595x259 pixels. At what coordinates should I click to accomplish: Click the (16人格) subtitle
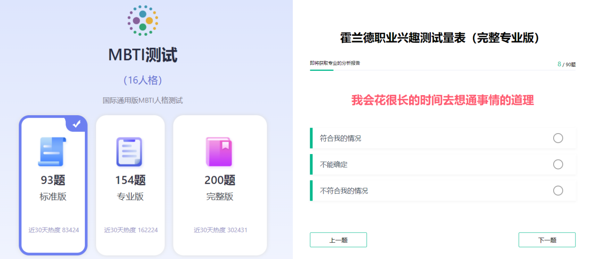coord(143,80)
